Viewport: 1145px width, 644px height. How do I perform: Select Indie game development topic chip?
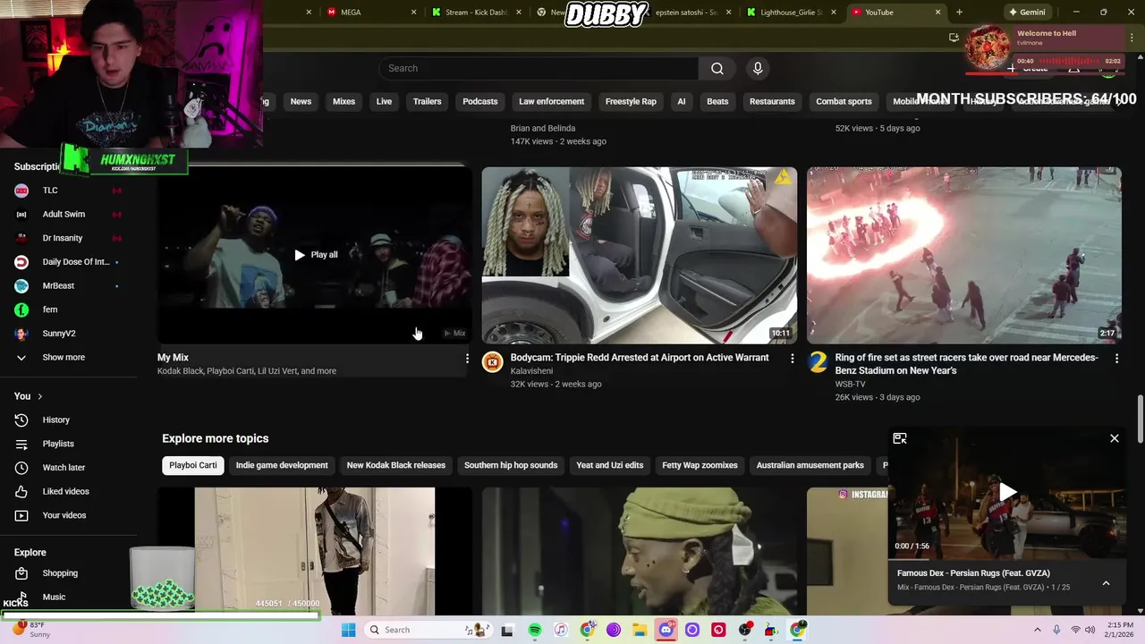[x=282, y=465]
